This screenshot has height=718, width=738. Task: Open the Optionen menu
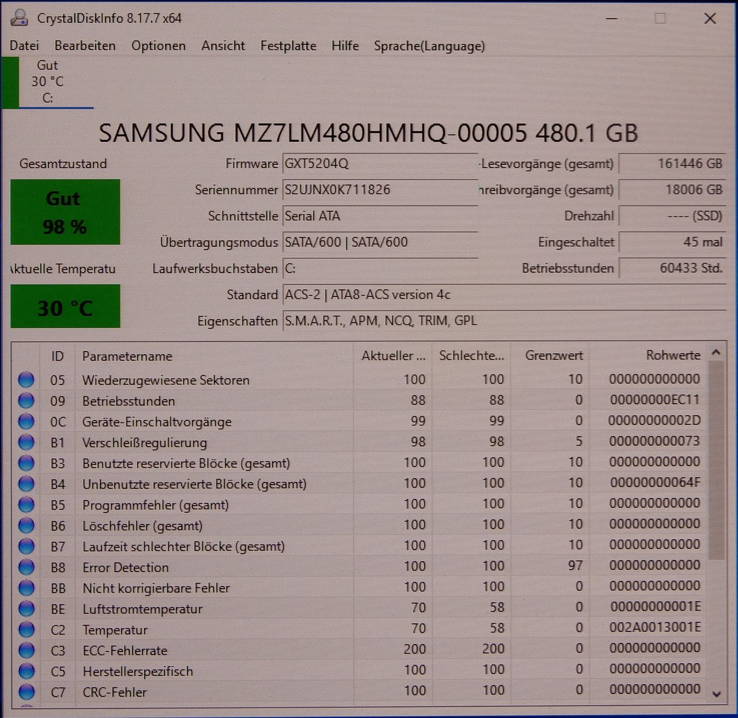coord(158,46)
